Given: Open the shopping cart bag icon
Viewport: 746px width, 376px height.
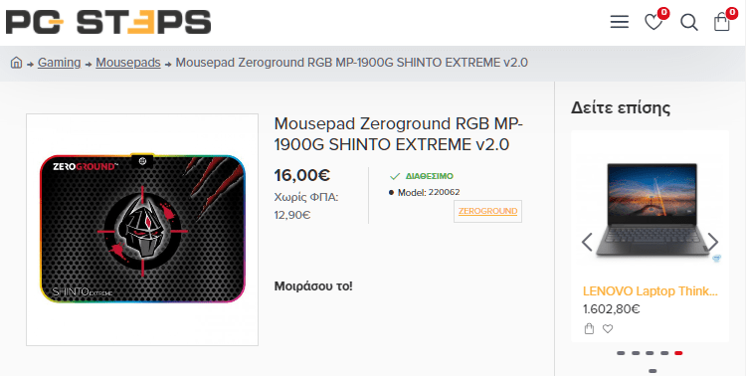Looking at the screenshot, I should [722, 22].
